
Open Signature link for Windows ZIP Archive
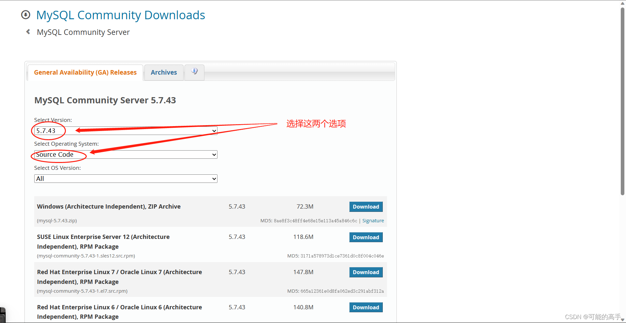(x=373, y=221)
